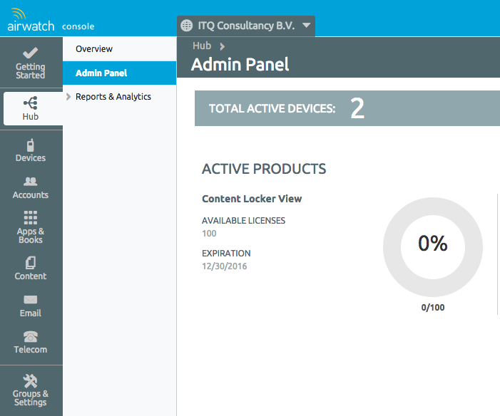
Task: Go to Accounts people icon
Action: pos(31,182)
